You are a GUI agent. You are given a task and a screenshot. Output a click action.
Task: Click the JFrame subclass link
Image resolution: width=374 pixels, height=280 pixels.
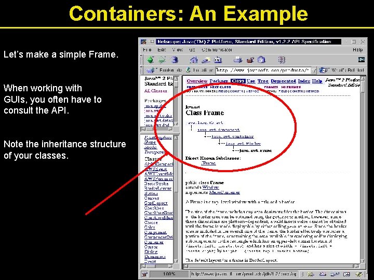pos(208,163)
